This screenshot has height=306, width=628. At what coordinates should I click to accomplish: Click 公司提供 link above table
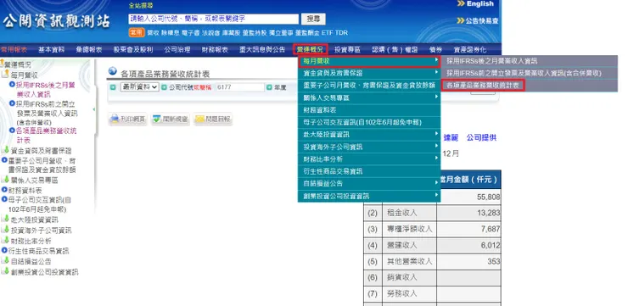tap(481, 137)
